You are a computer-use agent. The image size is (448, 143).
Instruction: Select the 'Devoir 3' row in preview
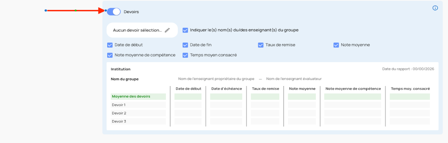(119, 121)
